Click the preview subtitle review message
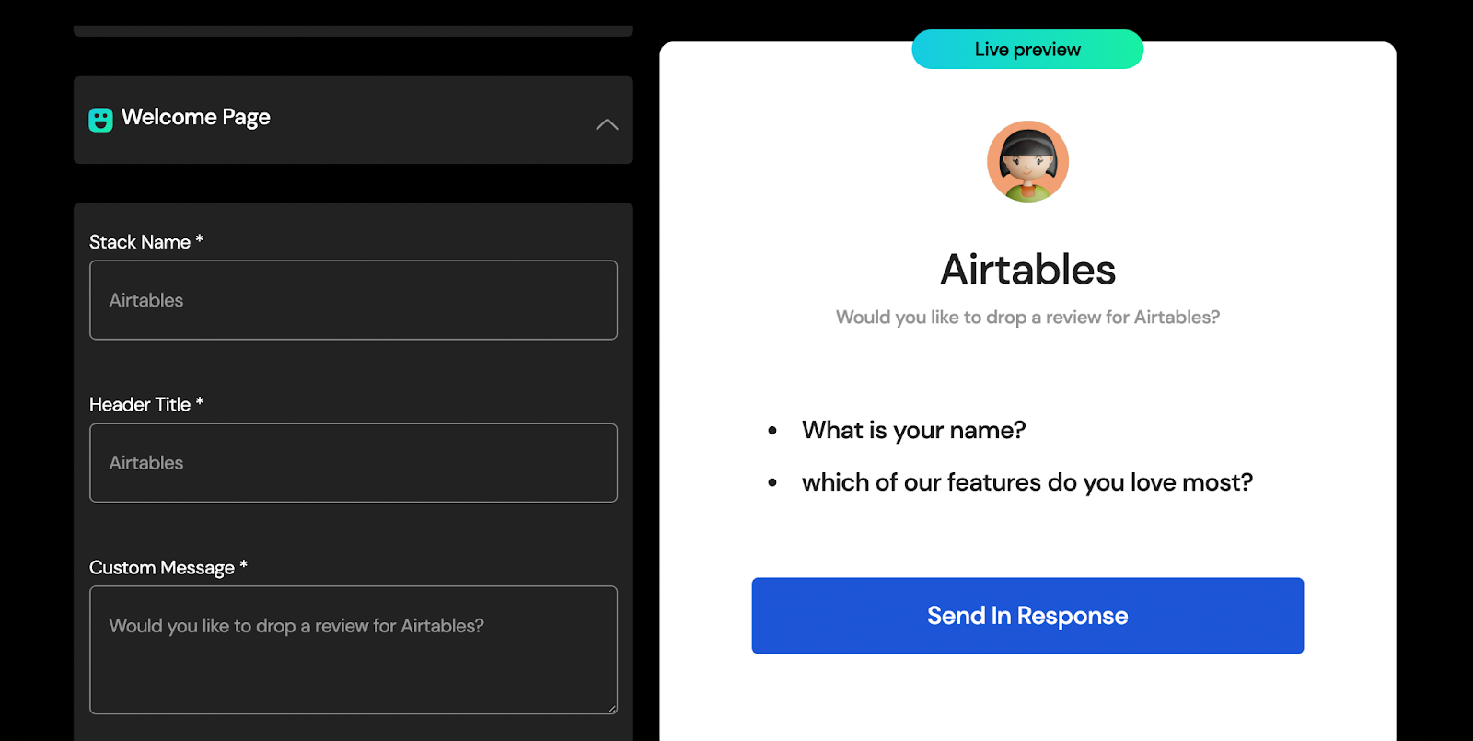 pyautogui.click(x=1027, y=318)
